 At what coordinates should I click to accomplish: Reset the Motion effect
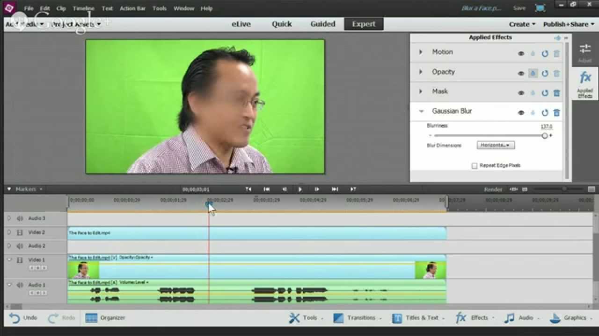click(545, 54)
